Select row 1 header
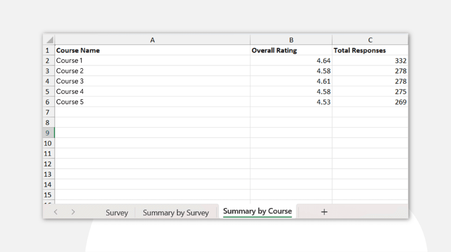This screenshot has width=451, height=252. pyautogui.click(x=48, y=50)
